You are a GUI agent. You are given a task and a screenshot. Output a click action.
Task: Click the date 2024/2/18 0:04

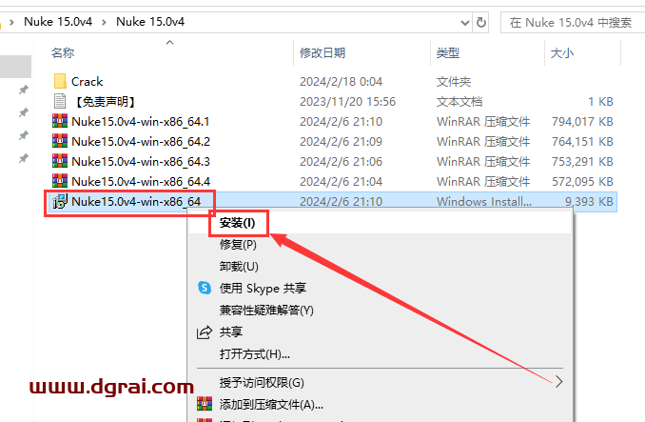tap(341, 82)
